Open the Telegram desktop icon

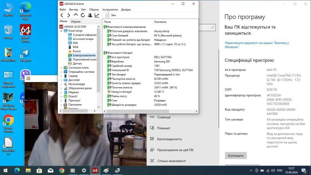(x=26, y=55)
